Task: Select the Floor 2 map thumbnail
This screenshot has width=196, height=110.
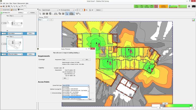Action: coord(15,23)
